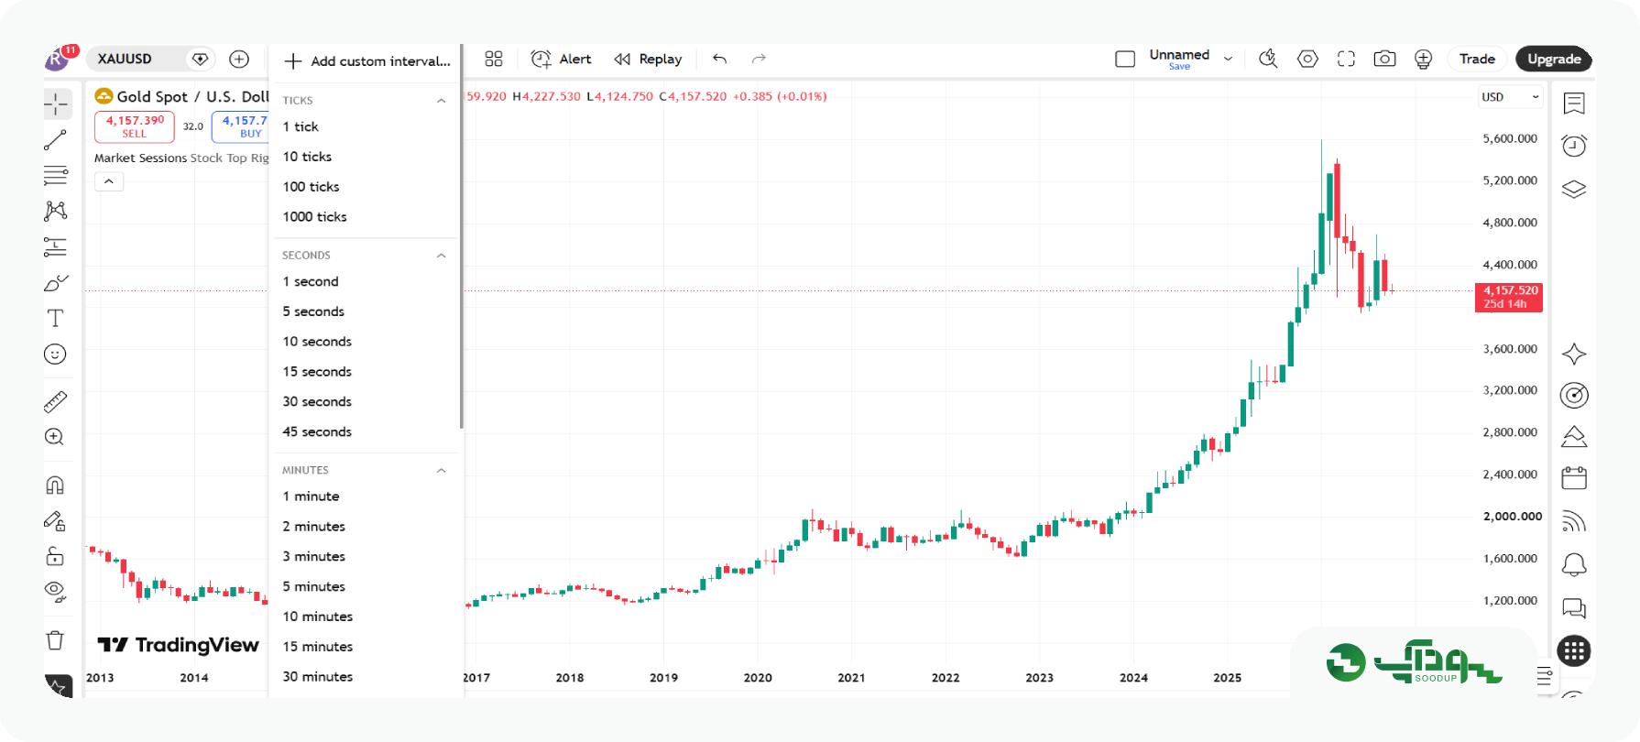Select the ruler measure tool

pyautogui.click(x=56, y=401)
